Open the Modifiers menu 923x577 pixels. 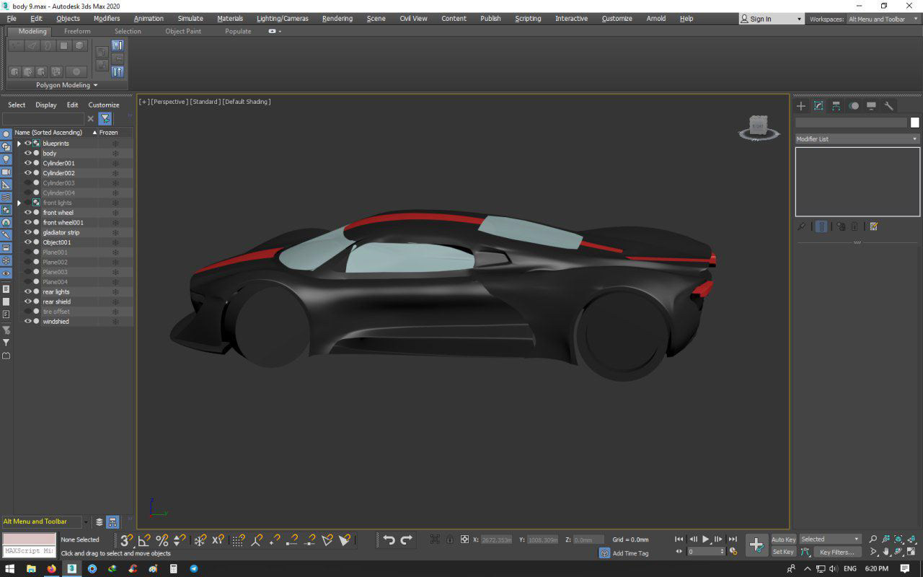[107, 19]
